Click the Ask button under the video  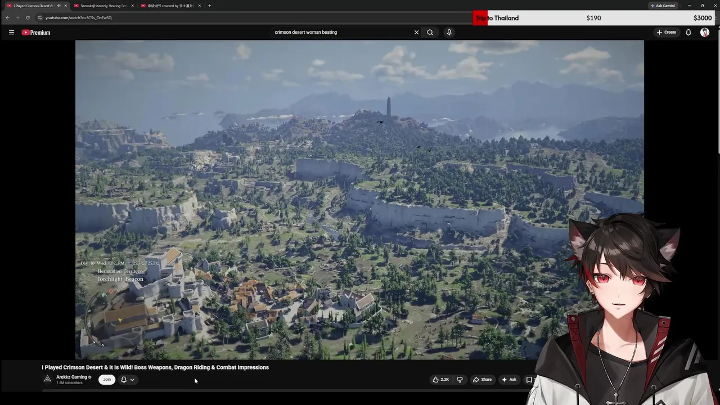509,380
